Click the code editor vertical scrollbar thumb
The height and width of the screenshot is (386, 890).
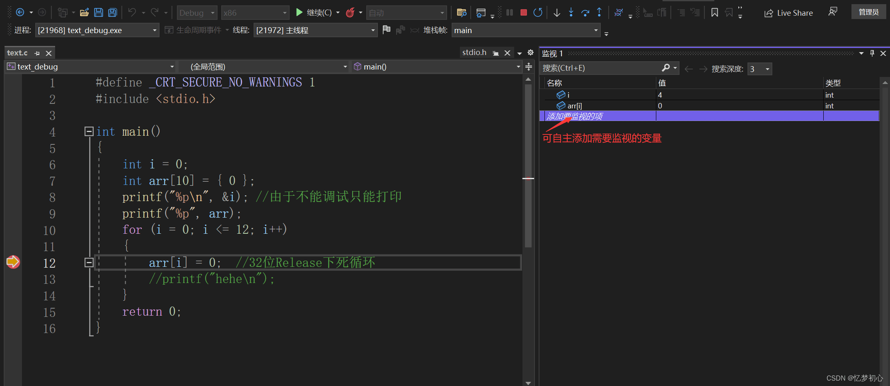[x=528, y=165]
